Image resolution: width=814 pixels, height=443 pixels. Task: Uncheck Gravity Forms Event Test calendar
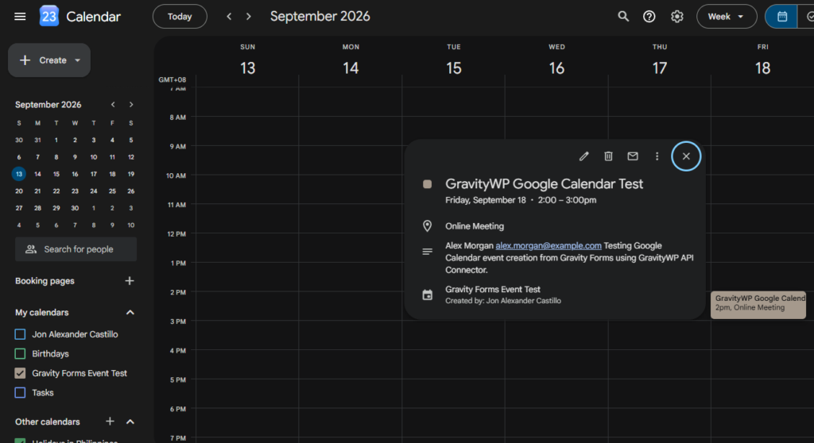[x=20, y=373]
